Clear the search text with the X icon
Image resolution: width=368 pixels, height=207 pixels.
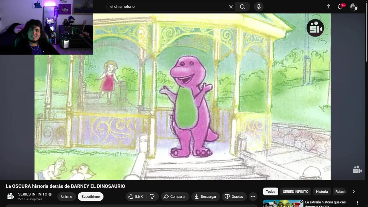tap(231, 7)
